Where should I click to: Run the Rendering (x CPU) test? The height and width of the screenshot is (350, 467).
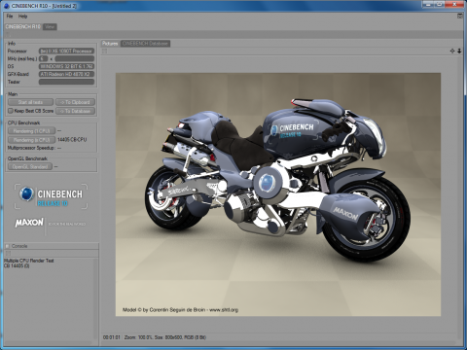click(x=31, y=140)
